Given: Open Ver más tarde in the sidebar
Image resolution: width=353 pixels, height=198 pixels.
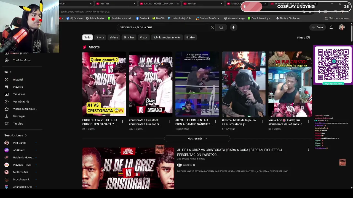Looking at the screenshot, I should tap(21, 101).
